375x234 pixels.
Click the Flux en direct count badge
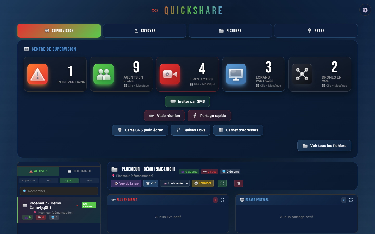215,200
